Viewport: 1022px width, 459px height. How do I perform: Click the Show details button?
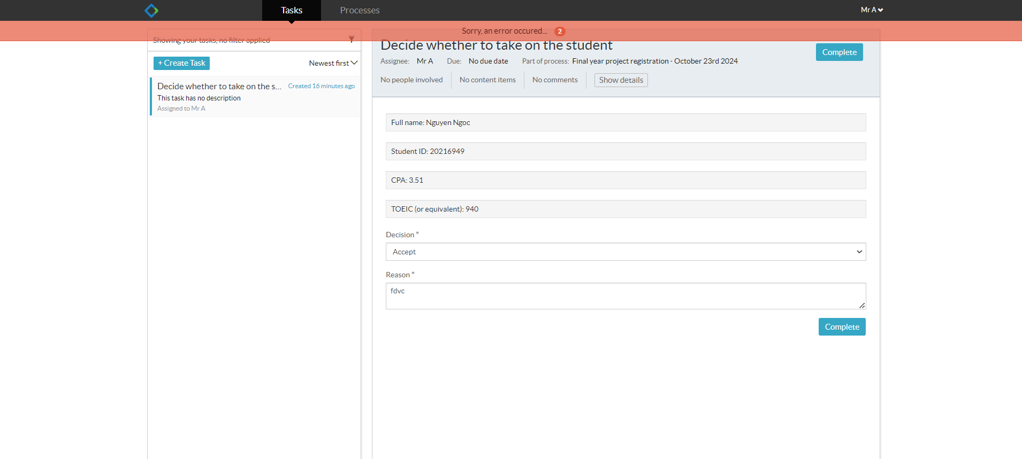tap(621, 80)
